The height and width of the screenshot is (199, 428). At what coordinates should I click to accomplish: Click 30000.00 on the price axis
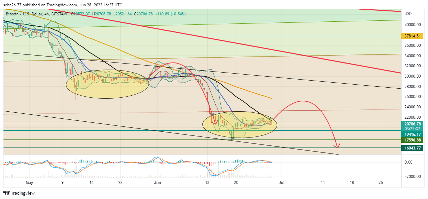412,76
